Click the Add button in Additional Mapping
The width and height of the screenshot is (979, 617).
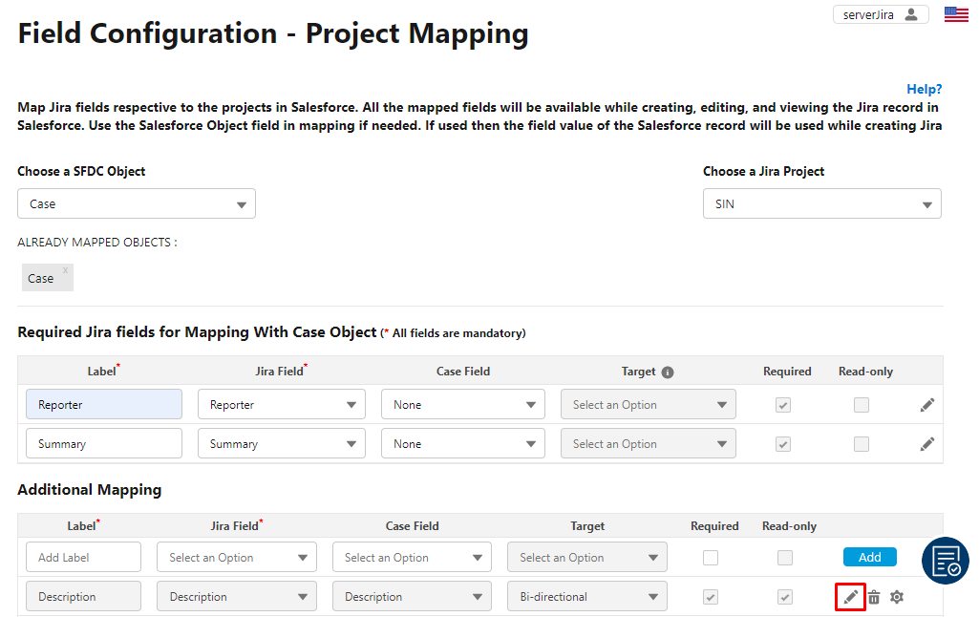tap(870, 557)
